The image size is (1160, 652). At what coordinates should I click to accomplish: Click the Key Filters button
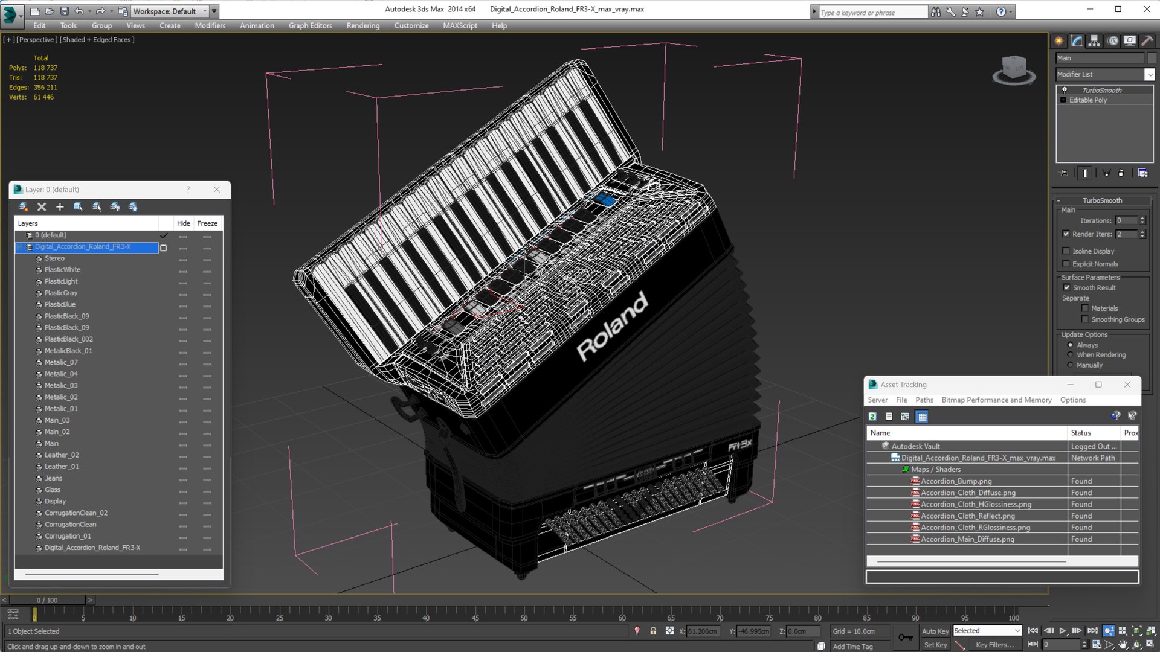pyautogui.click(x=994, y=645)
